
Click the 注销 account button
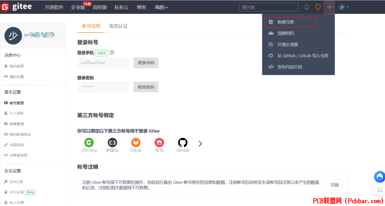click(x=334, y=185)
